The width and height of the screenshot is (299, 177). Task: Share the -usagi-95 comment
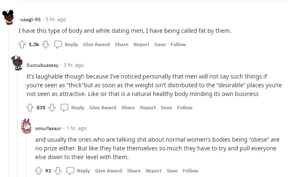[122, 44]
